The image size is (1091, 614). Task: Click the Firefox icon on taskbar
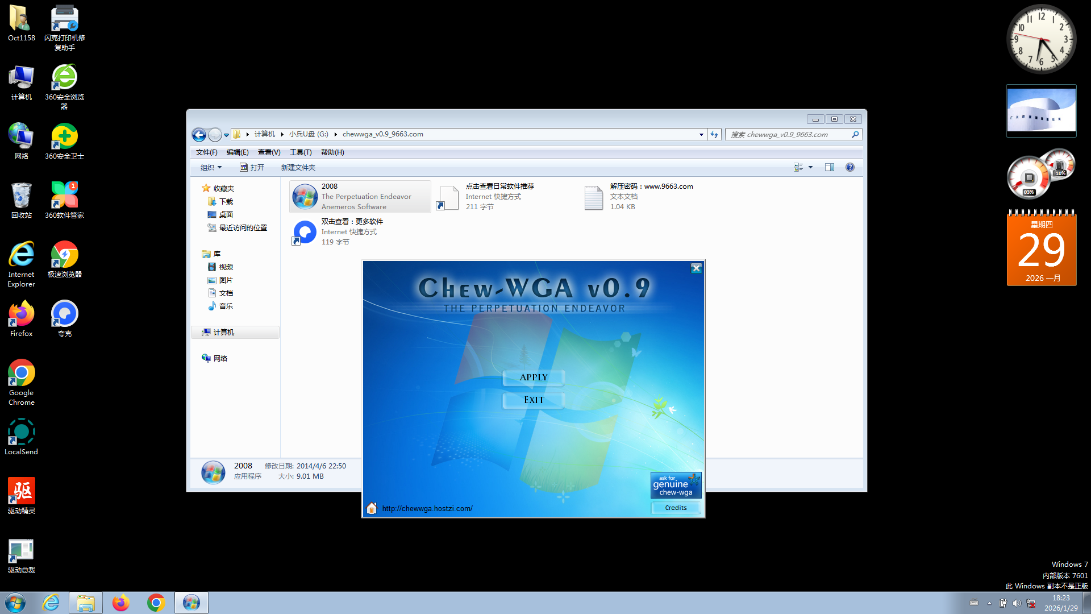point(120,603)
